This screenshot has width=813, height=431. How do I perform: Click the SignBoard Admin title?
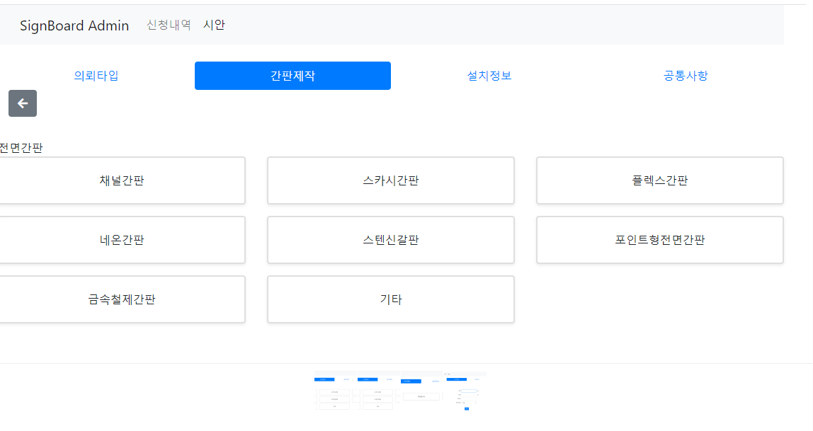(x=74, y=25)
